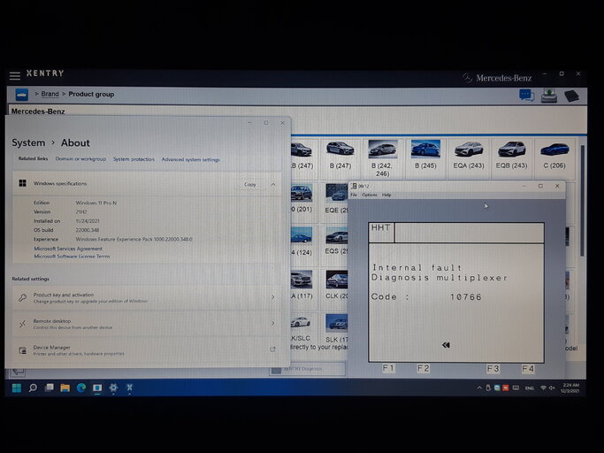Show hidden system tray icons
This screenshot has width=604, height=453.
(479, 388)
